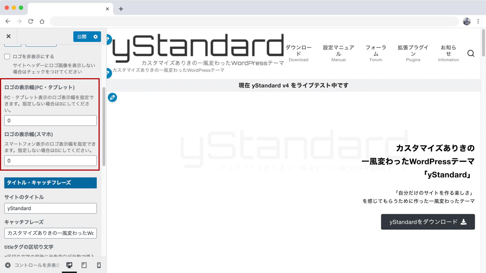Hide controls via コントロールを非表示 arrow icon

click(8, 265)
